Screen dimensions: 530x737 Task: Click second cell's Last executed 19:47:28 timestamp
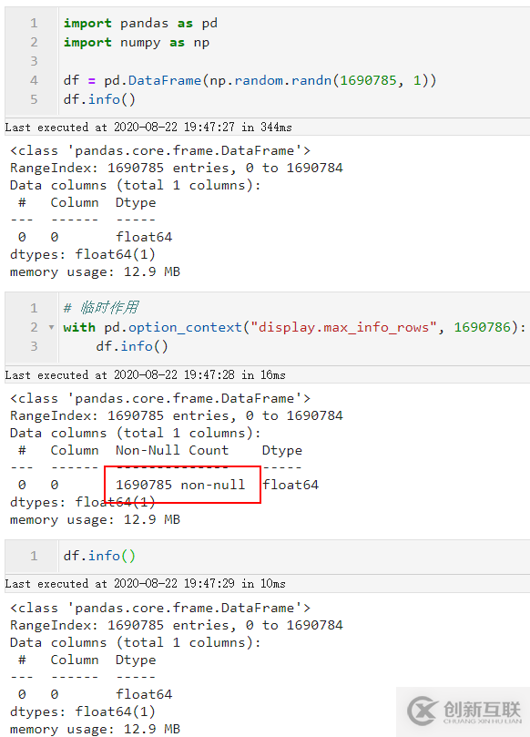145,374
